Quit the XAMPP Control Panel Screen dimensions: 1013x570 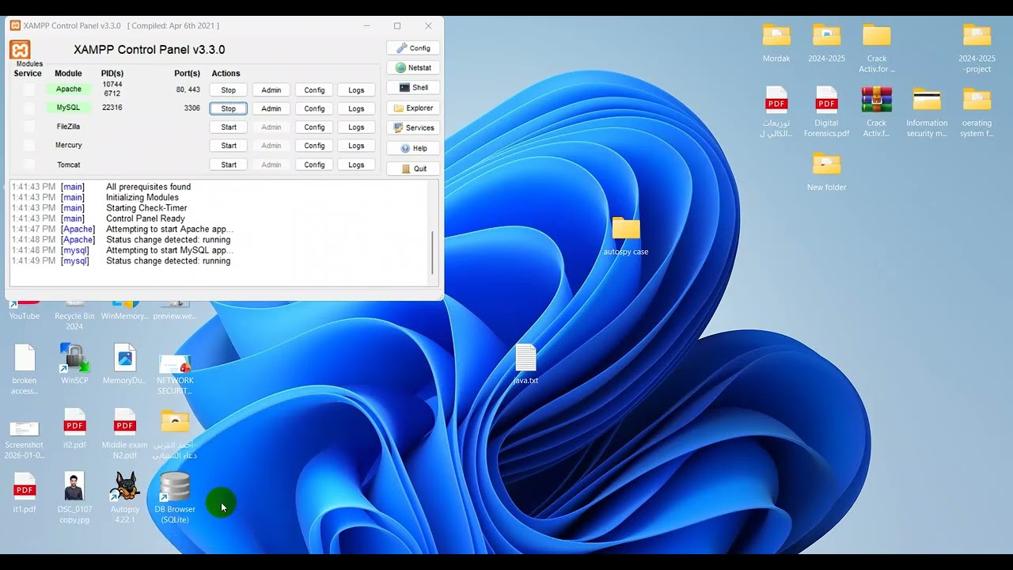coord(413,169)
